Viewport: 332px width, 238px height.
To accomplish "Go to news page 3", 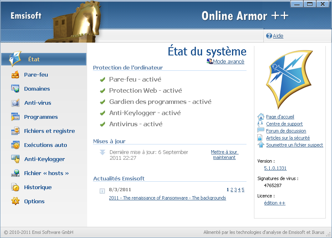I will (x=235, y=190).
